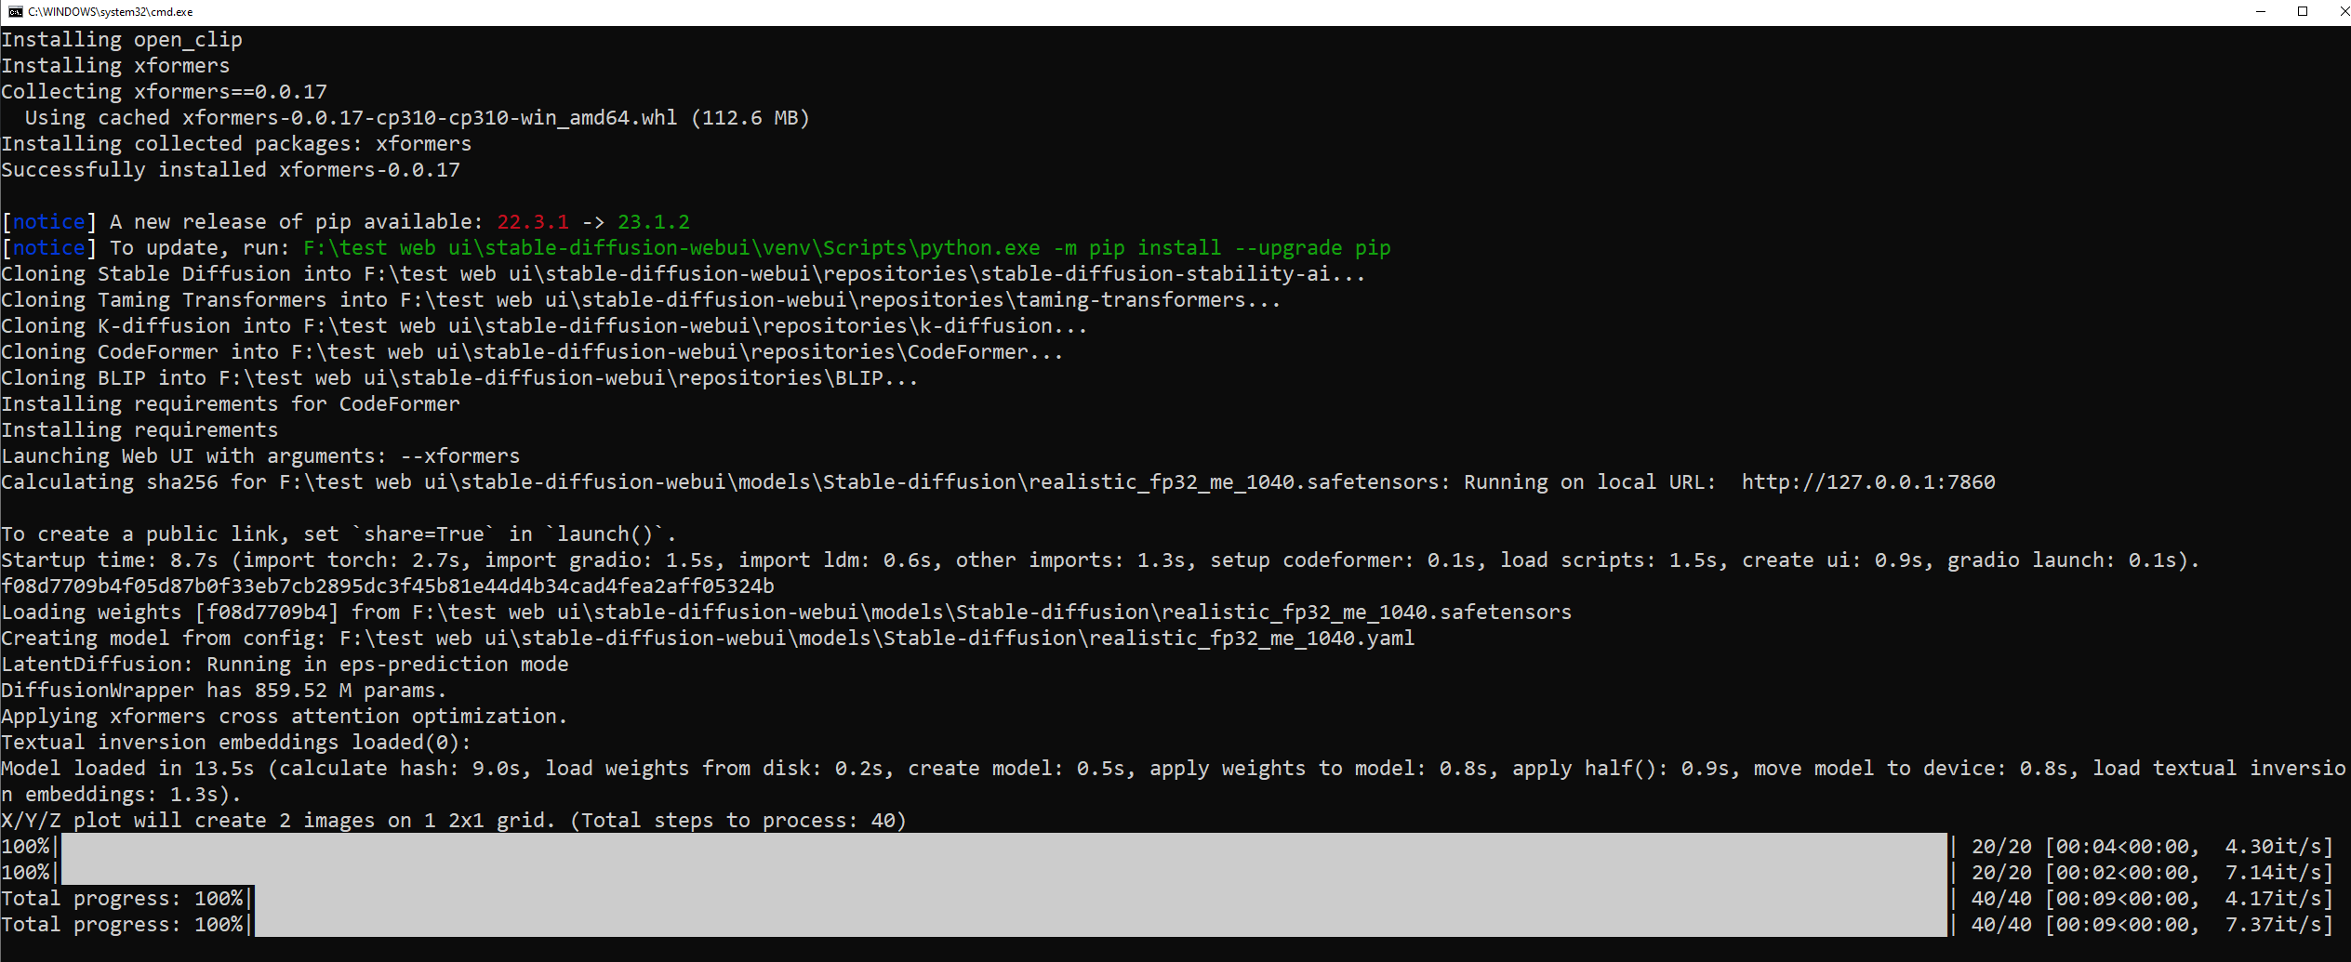The height and width of the screenshot is (962, 2351).
Task: Click the [notice] pip release label
Action: point(46,221)
